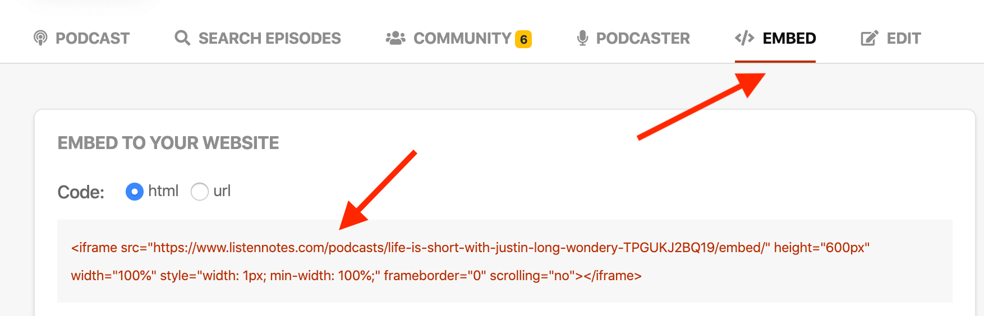Click the pencil icon beside Edit
984x316 pixels.
tap(869, 38)
